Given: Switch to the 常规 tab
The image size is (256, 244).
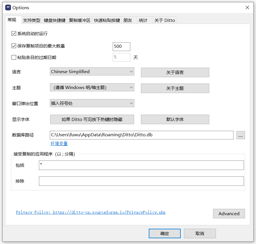Looking at the screenshot, I should tap(13, 20).
